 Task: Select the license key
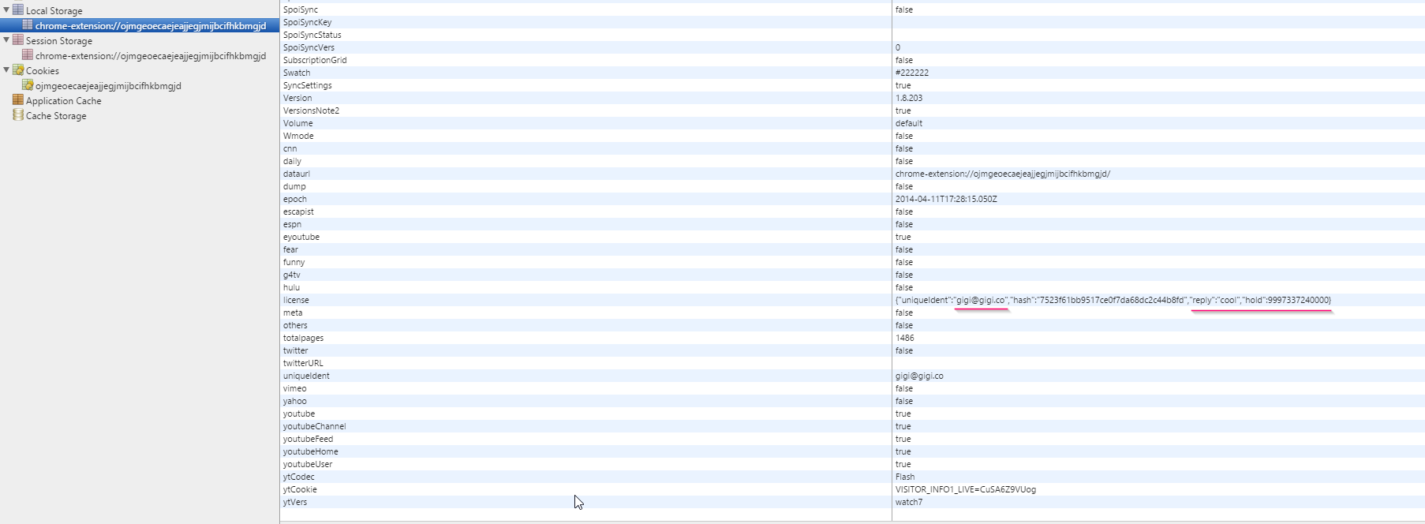296,300
